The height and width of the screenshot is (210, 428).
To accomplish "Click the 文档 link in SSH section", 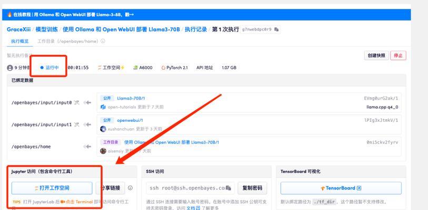I will tap(193, 208).
